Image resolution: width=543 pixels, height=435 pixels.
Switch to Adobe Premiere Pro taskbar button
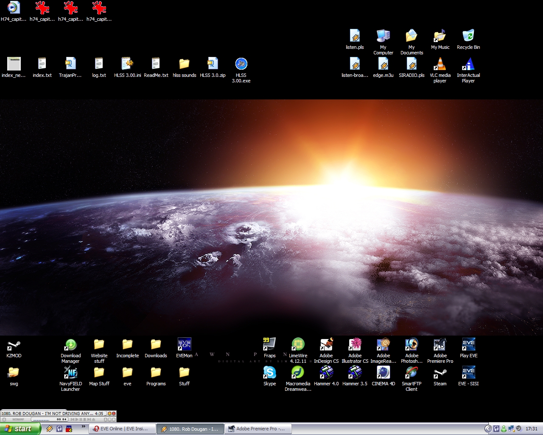[x=257, y=429]
